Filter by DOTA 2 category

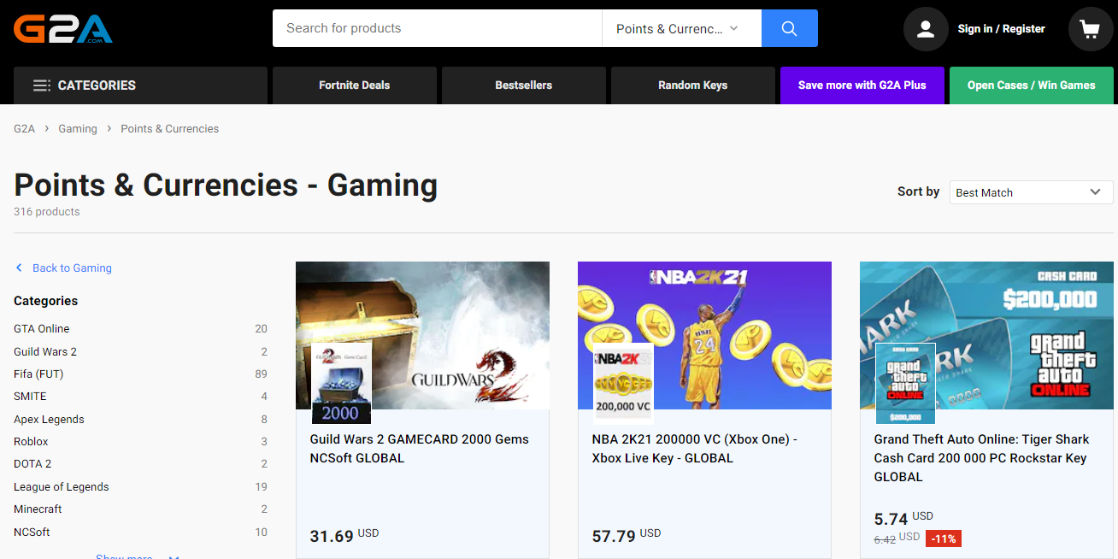pos(140,464)
